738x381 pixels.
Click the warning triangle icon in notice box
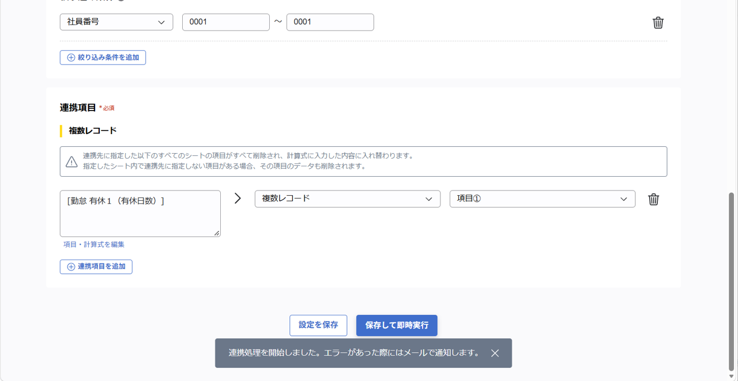71,162
